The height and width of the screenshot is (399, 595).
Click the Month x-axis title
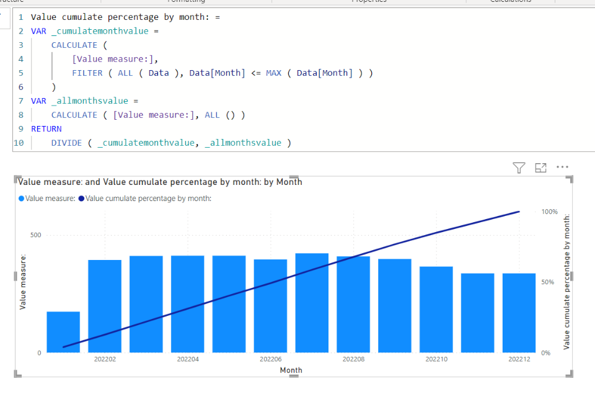[x=291, y=370]
